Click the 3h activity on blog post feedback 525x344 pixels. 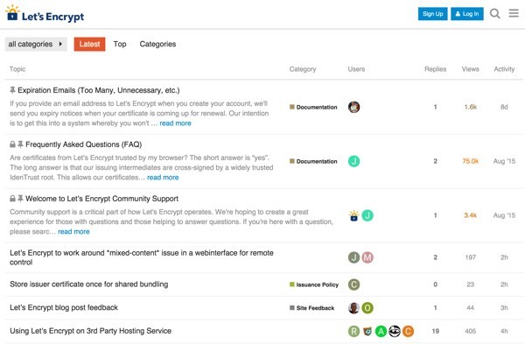504,308
